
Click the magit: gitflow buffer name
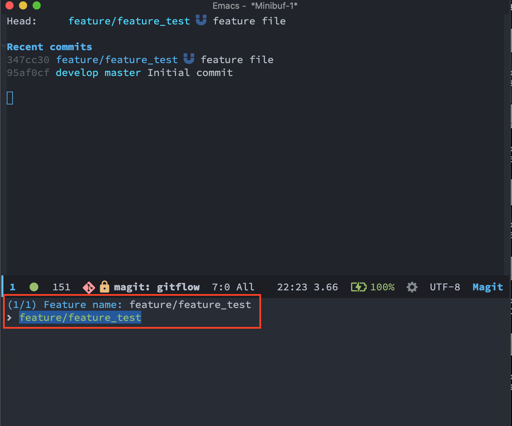tap(157, 287)
